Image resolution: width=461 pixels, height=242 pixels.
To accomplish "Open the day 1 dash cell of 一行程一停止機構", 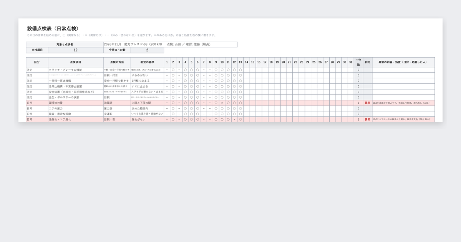I will [x=167, y=81].
